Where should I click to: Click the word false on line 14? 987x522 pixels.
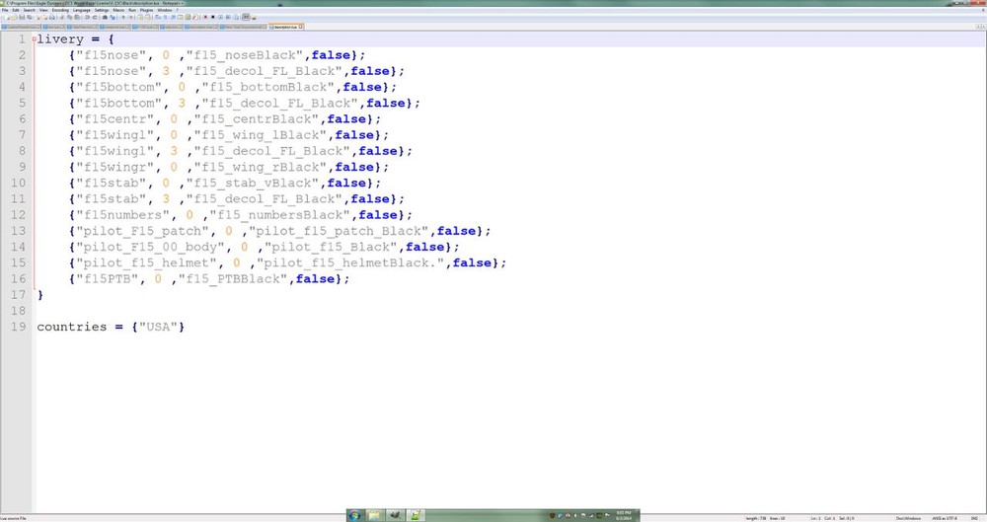424,247
